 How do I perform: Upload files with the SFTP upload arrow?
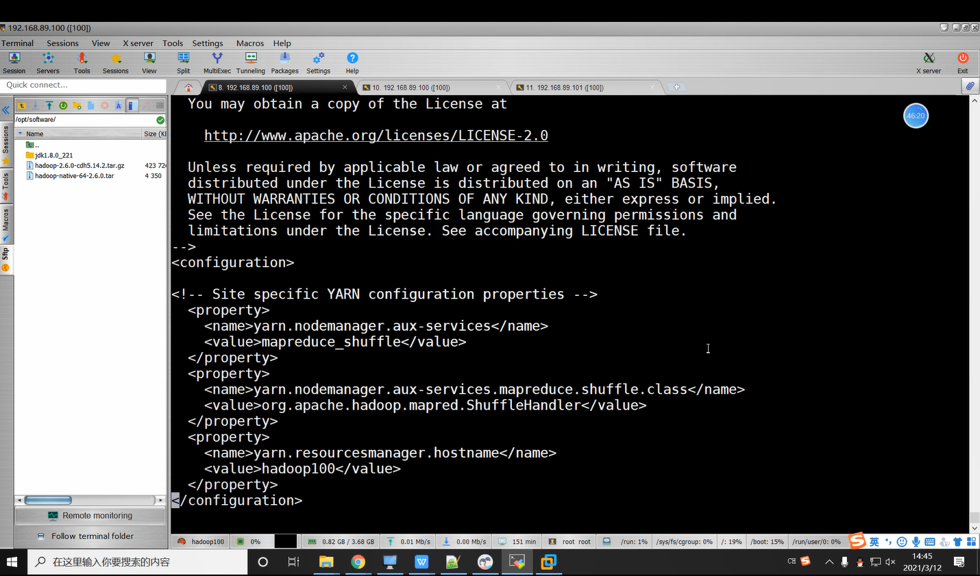pyautogui.click(x=49, y=105)
